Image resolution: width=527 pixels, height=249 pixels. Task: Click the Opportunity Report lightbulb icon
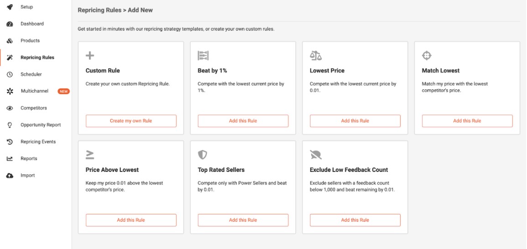click(x=10, y=124)
